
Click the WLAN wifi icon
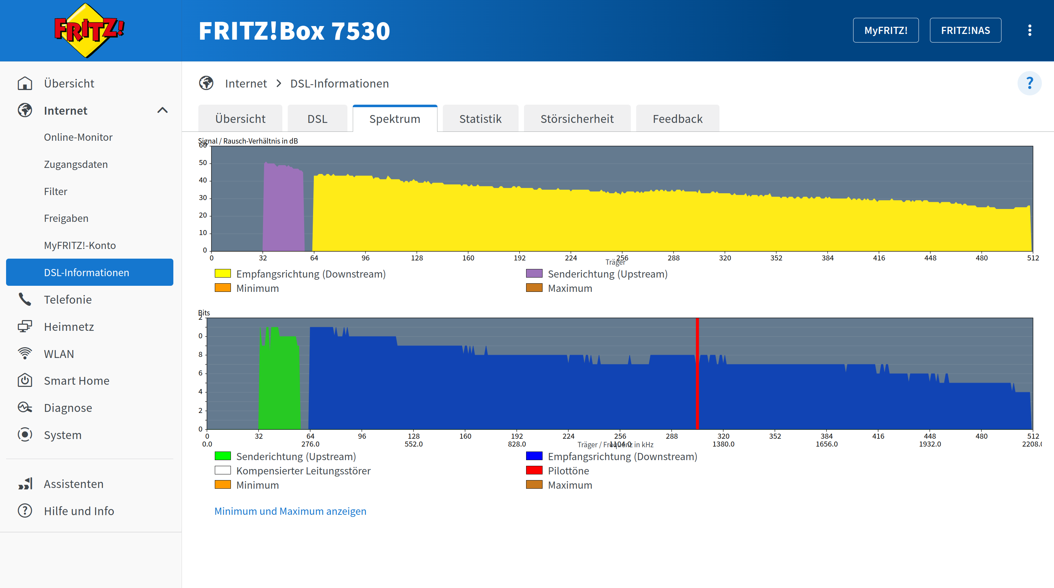pos(25,353)
